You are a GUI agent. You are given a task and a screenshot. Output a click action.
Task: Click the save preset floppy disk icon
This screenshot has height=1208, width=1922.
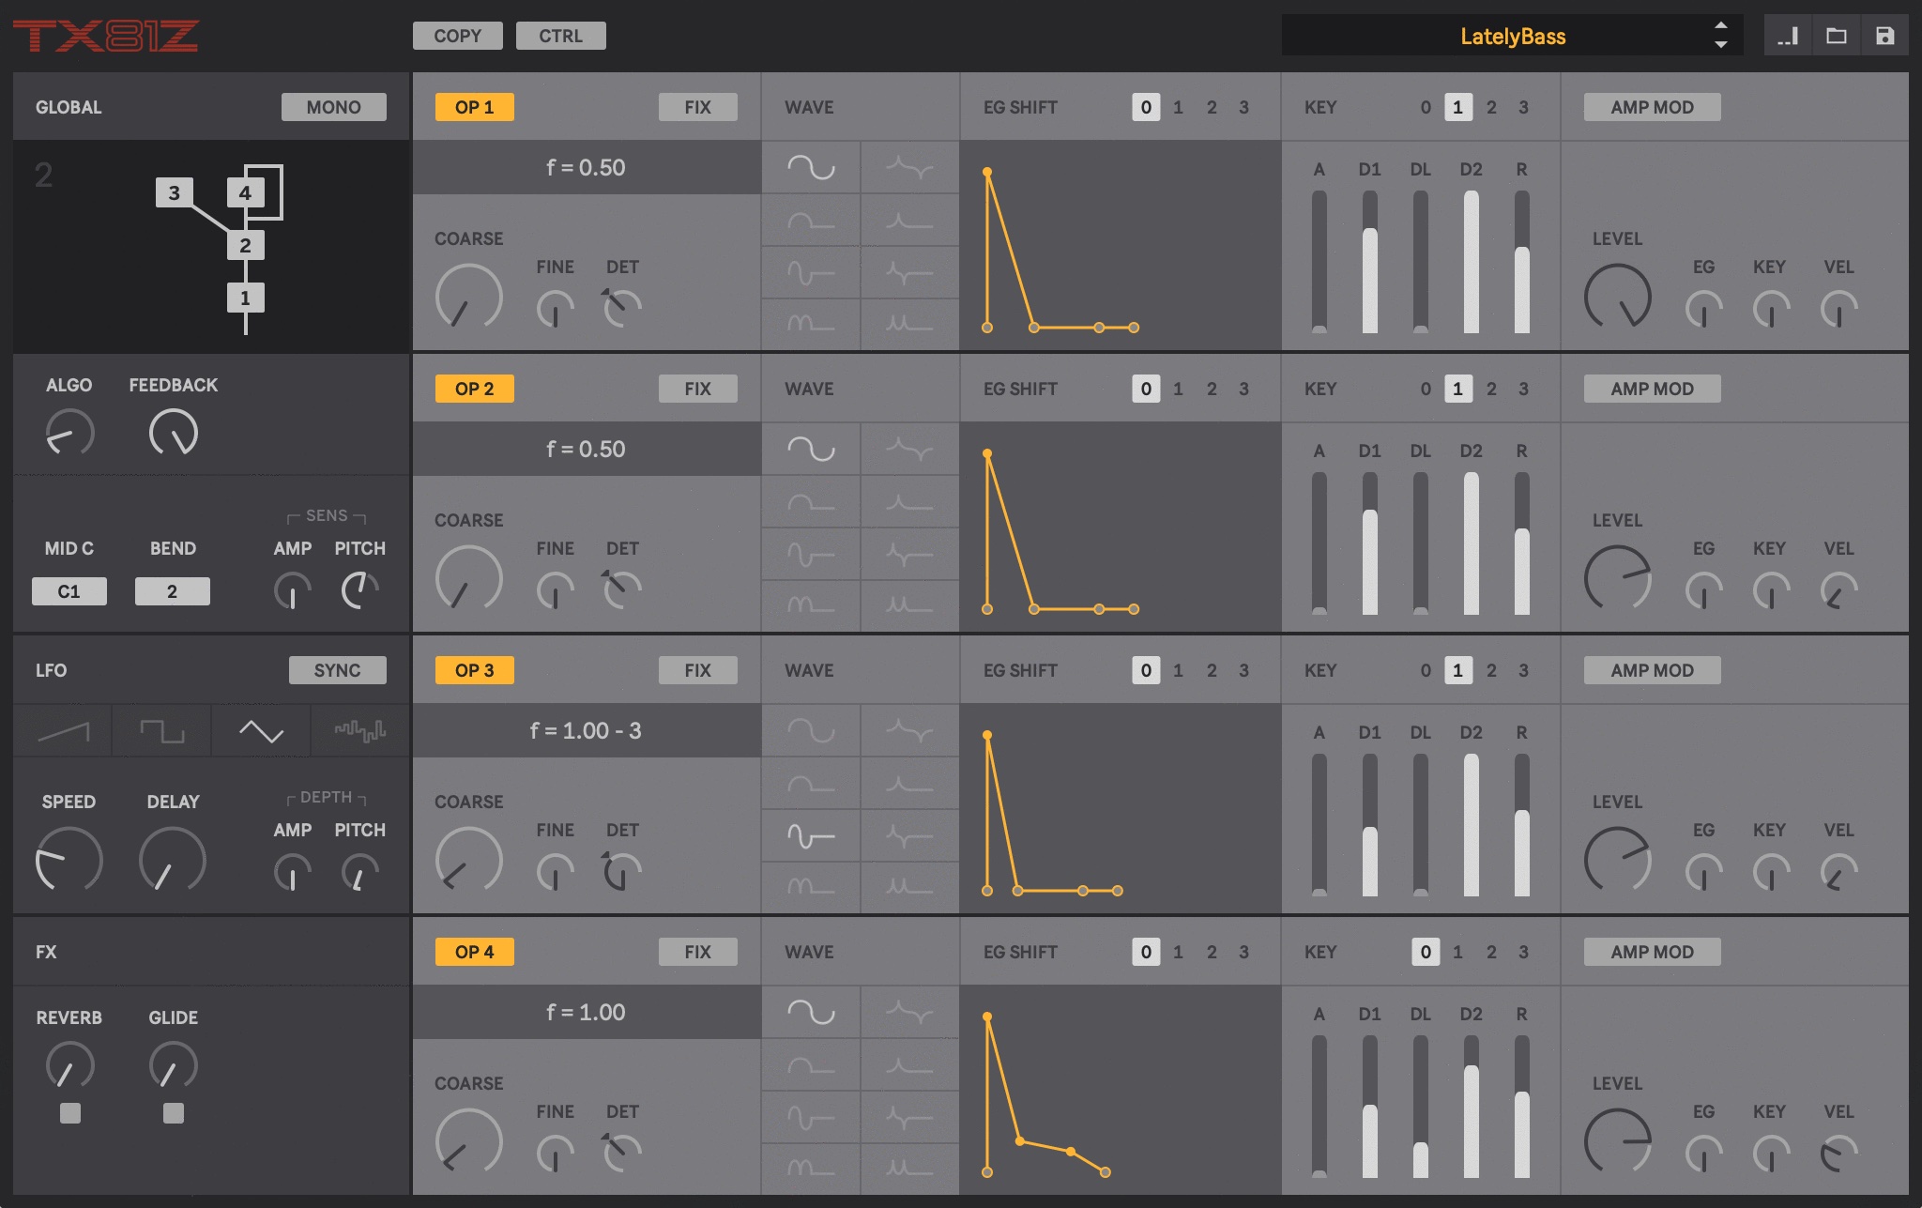tap(1884, 36)
